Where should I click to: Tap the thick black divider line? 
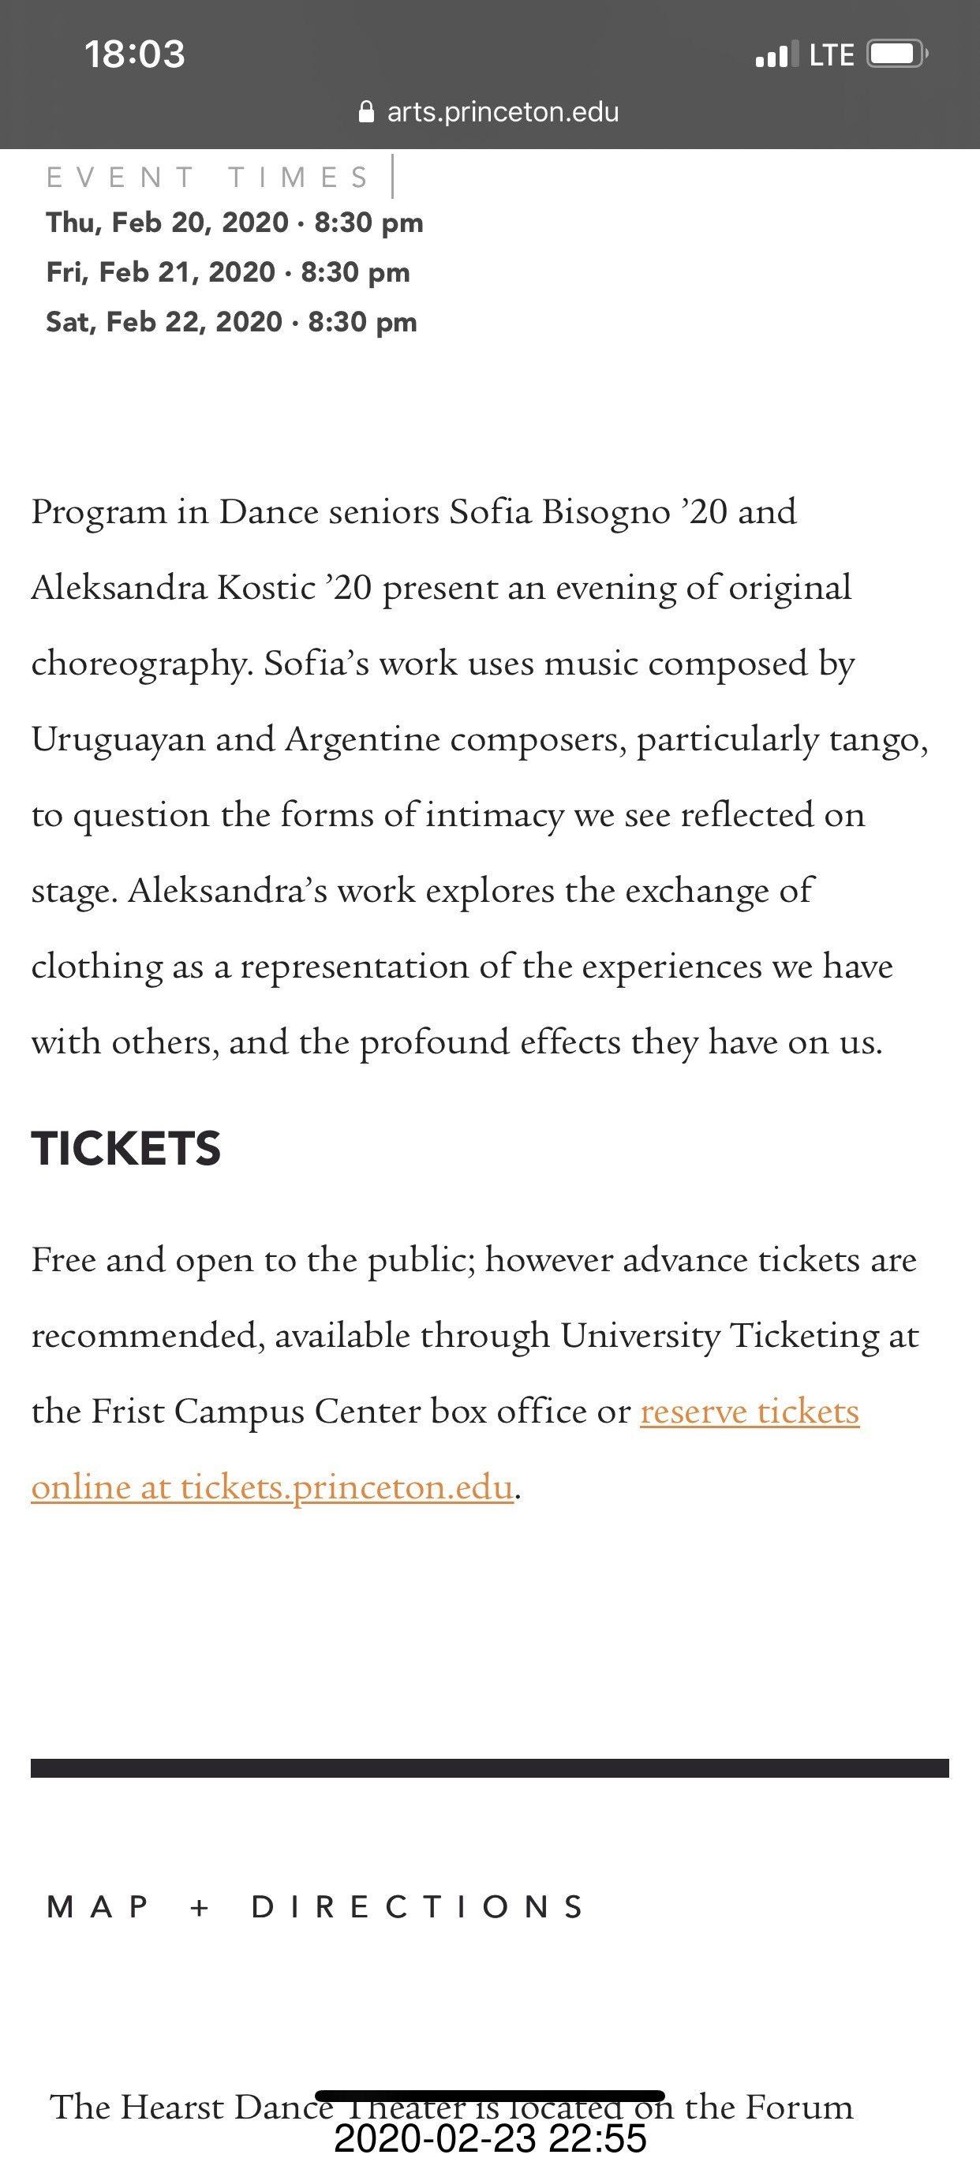tap(490, 1767)
